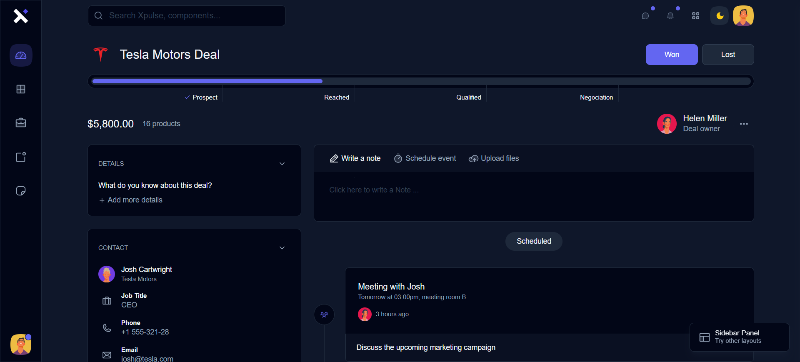Click the Xpulse logo in the sidebar

click(x=20, y=16)
